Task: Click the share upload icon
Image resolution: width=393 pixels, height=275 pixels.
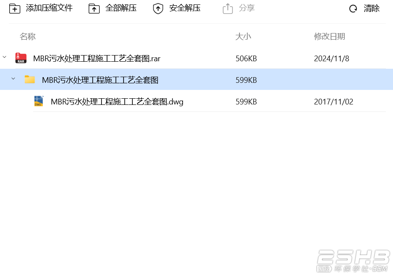Action: click(228, 8)
